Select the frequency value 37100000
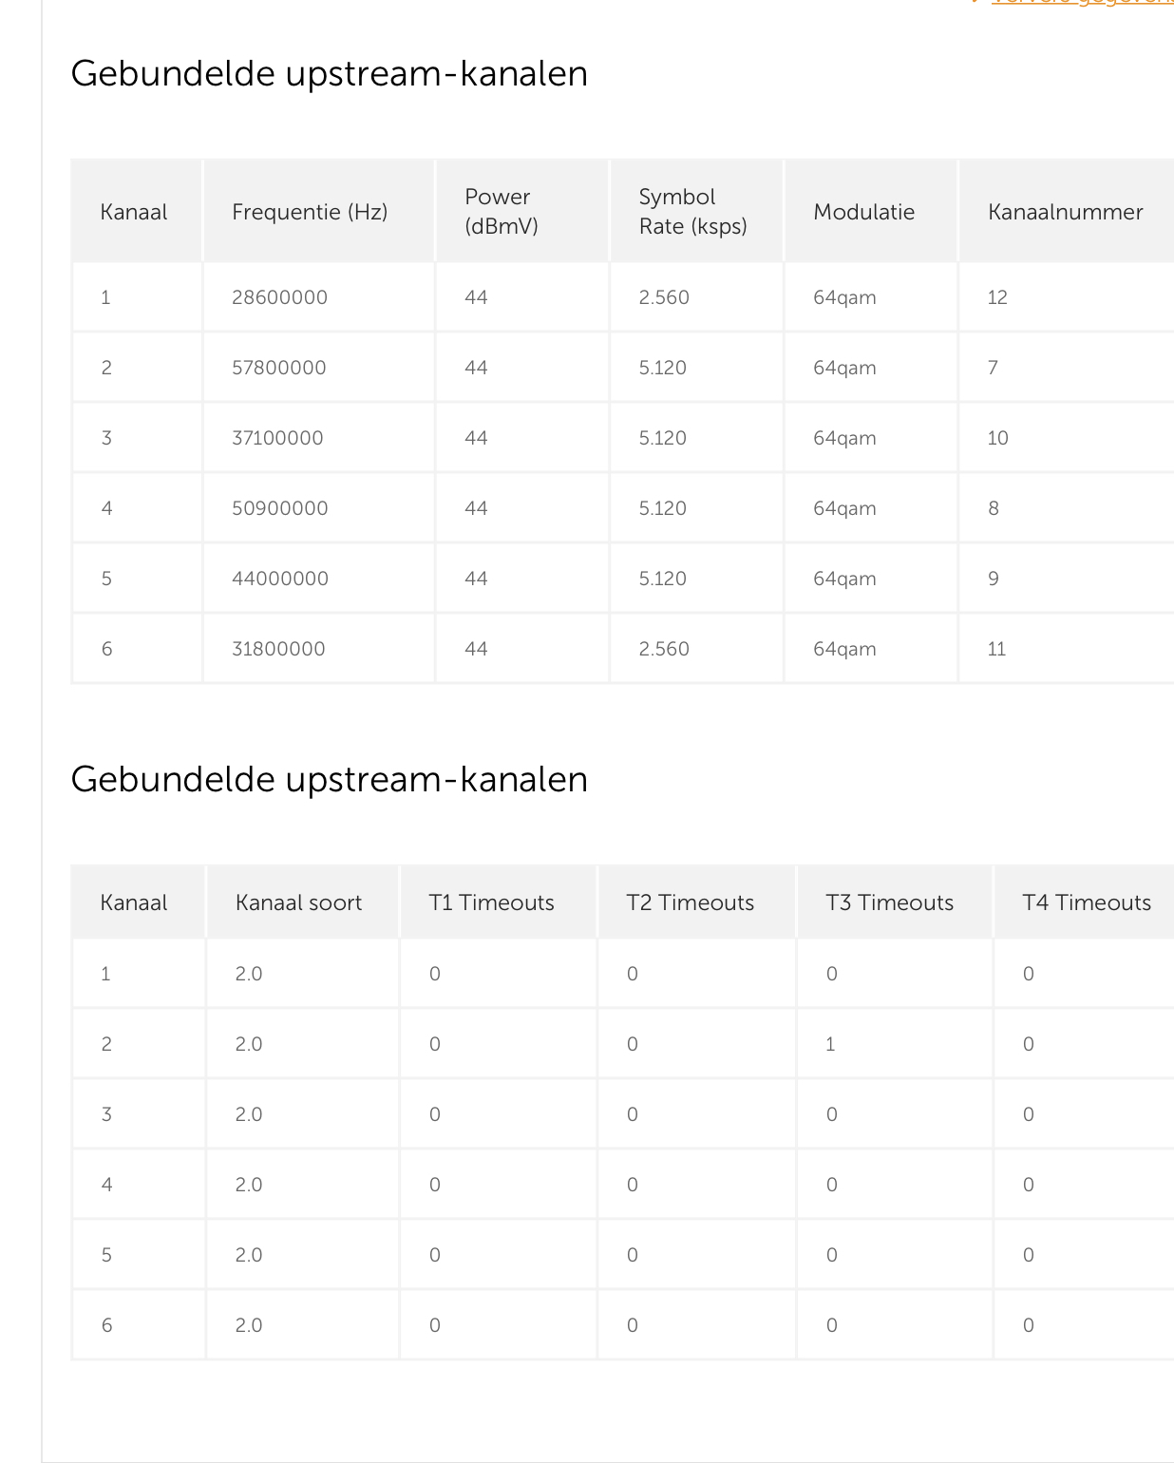Viewport: 1174px width, 1463px height. [x=277, y=438]
